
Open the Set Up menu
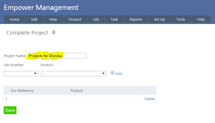[159, 19]
